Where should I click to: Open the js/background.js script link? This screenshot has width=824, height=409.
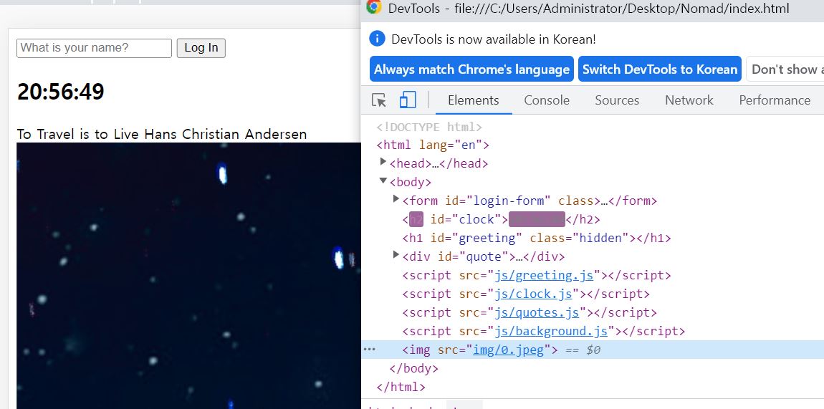coord(551,331)
